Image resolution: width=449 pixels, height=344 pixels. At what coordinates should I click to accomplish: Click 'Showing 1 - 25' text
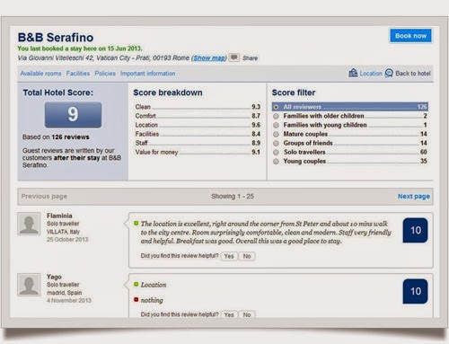pyautogui.click(x=233, y=197)
